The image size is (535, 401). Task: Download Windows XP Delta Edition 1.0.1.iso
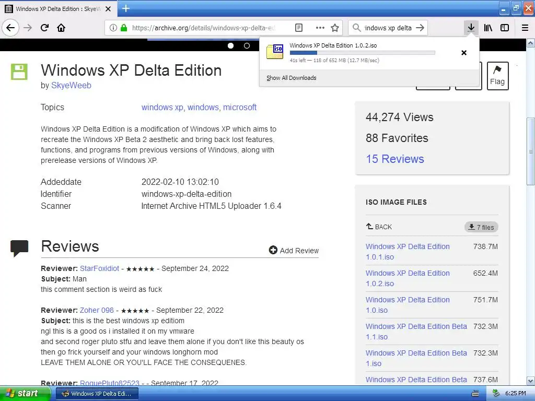(408, 252)
